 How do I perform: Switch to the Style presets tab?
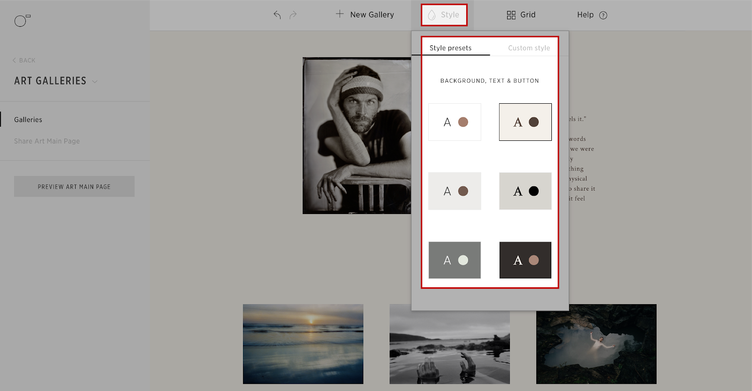(450, 48)
